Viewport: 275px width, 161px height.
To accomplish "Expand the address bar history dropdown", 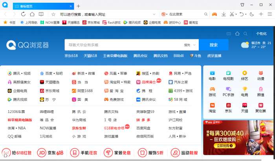I will click(154, 14).
